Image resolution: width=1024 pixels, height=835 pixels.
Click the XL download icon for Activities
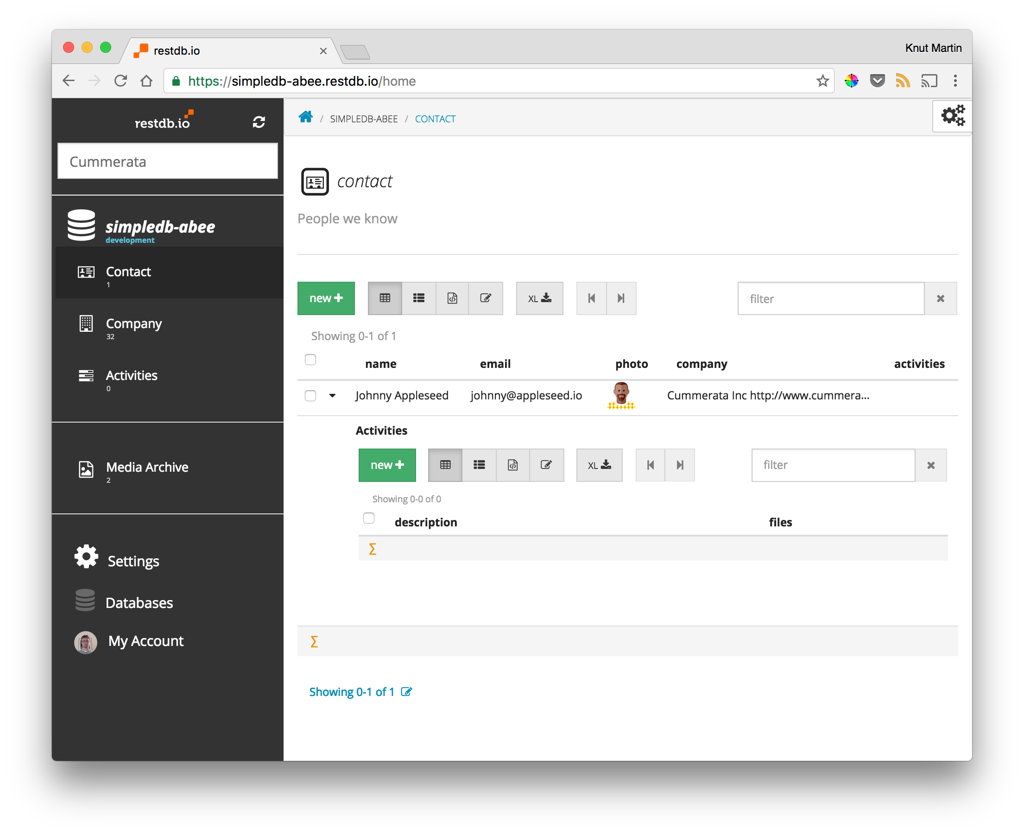coord(599,464)
